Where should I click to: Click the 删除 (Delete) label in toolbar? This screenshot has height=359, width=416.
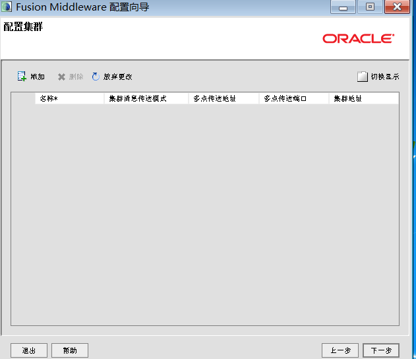76,77
